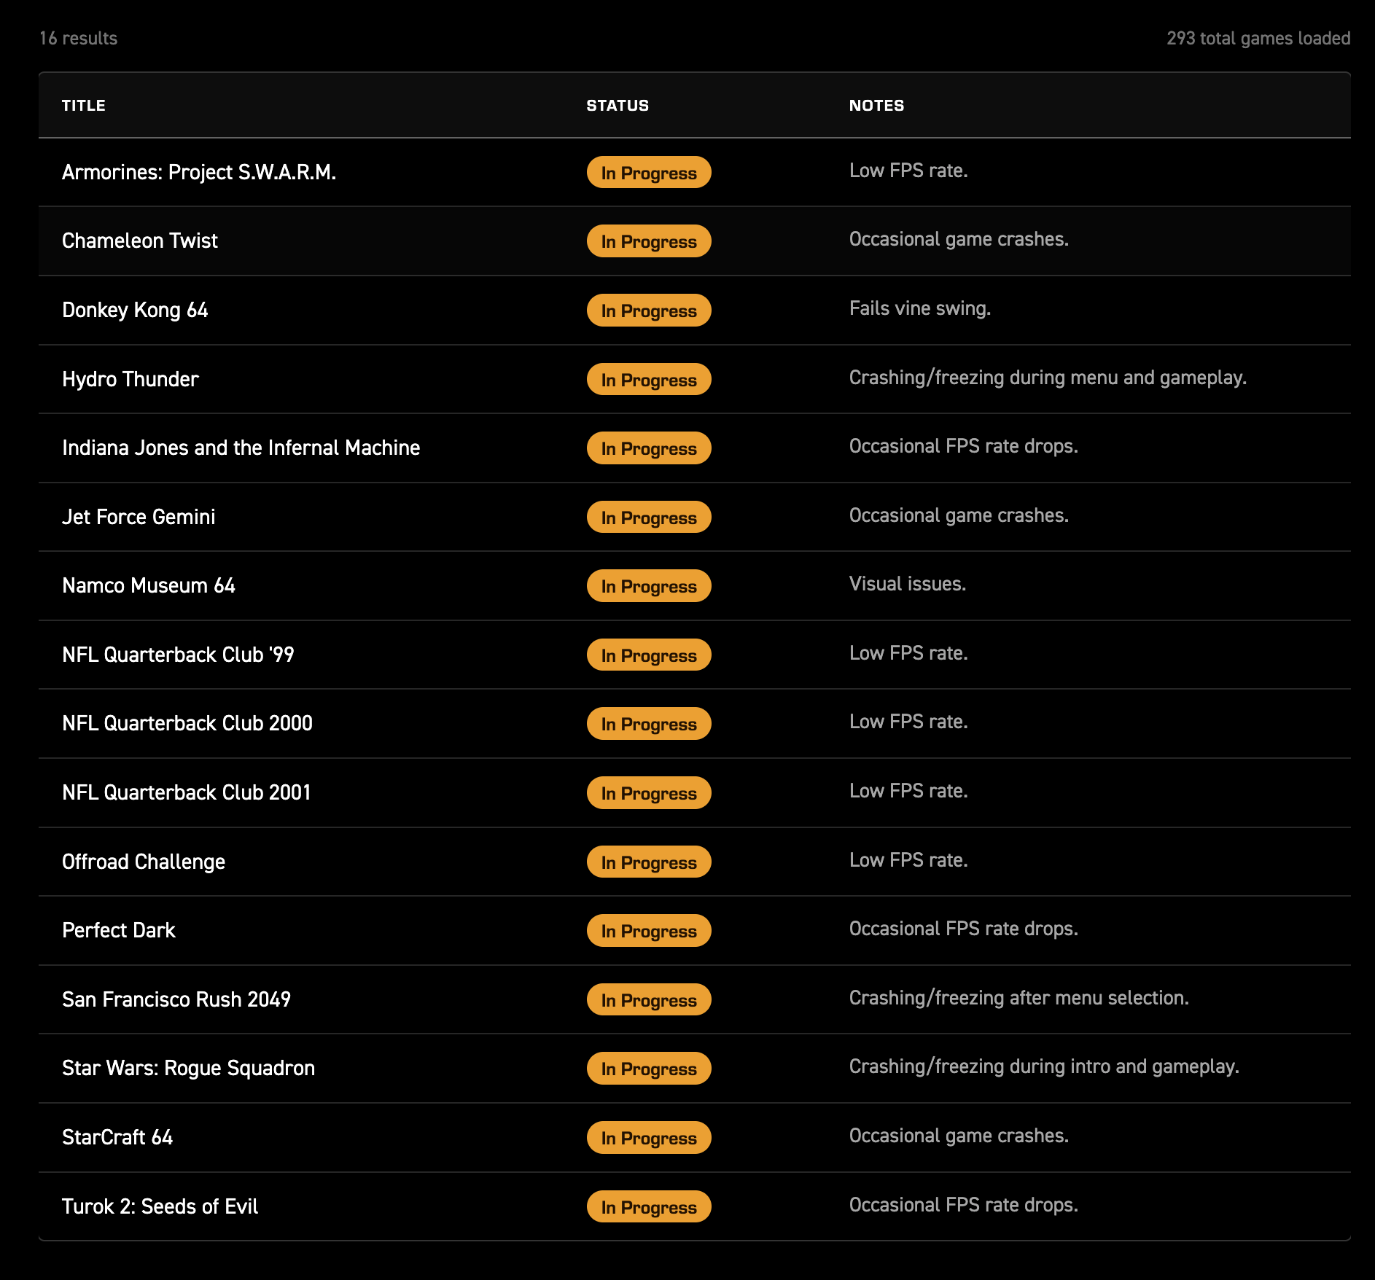Image resolution: width=1375 pixels, height=1280 pixels.
Task: Click the In Progress badge for Armorines
Action: click(649, 173)
